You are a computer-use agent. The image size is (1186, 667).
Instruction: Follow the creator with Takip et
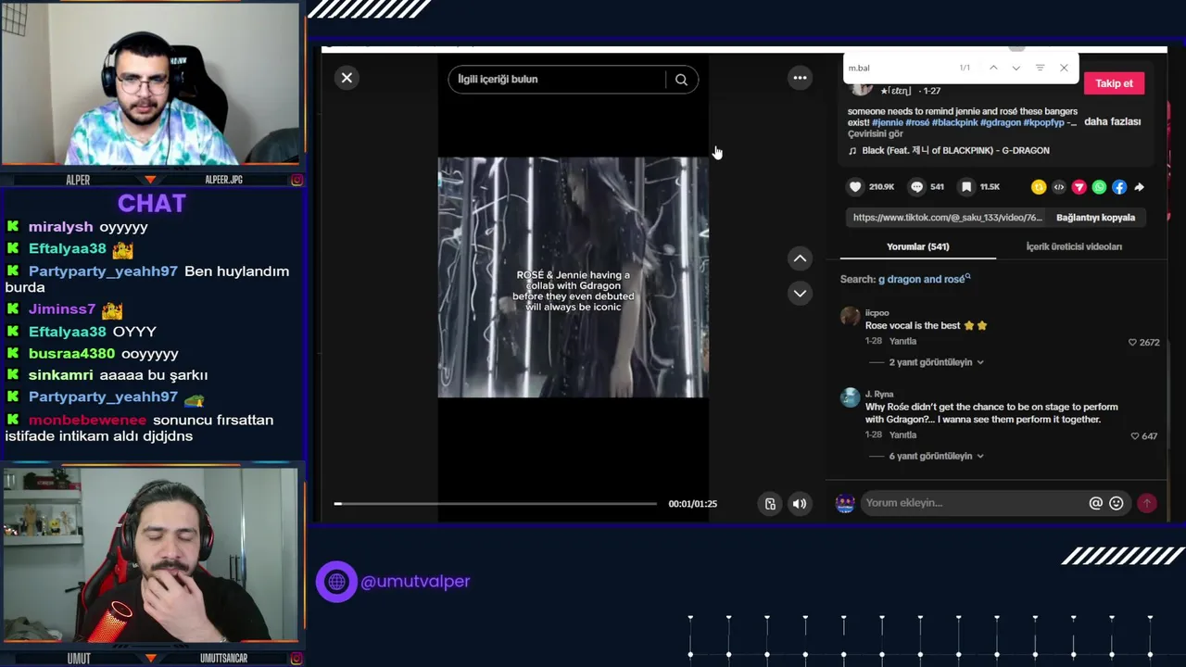1114,83
